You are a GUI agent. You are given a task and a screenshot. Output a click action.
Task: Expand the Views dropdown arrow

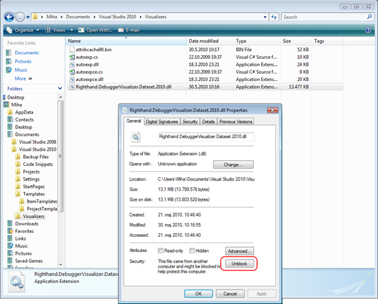click(x=72, y=30)
